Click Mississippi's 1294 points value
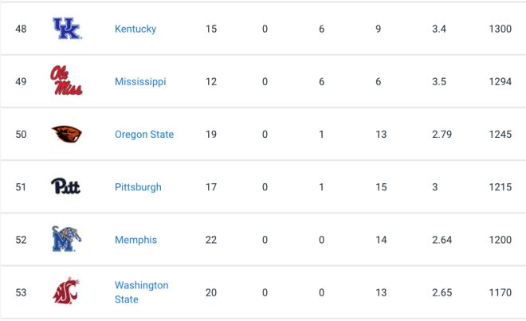 [500, 81]
